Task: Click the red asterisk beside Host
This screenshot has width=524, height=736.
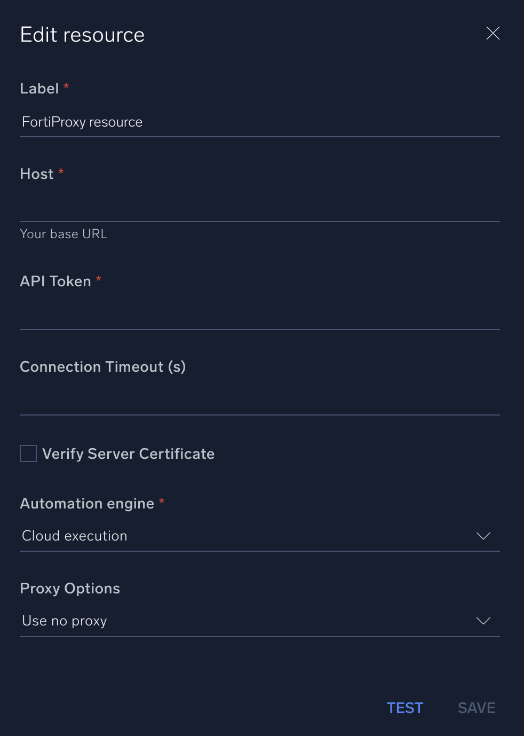Action: tap(60, 171)
